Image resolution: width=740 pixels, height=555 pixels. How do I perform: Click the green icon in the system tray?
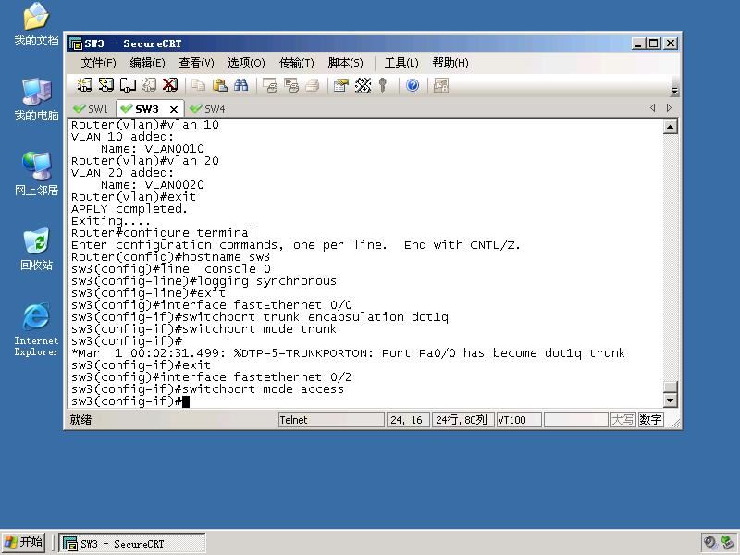click(727, 543)
